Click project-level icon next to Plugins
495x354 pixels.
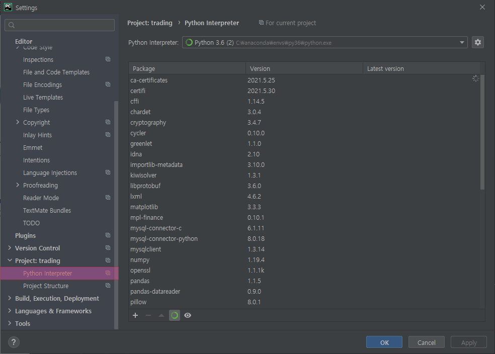pyautogui.click(x=108, y=235)
